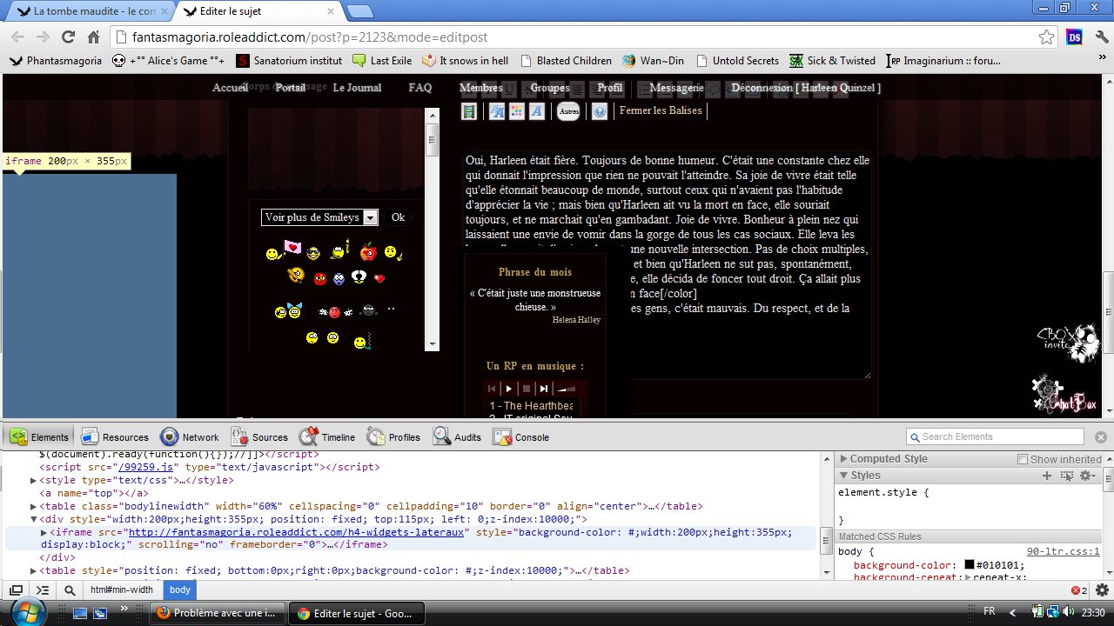
Task: Go back to the previous page
Action: (17, 37)
